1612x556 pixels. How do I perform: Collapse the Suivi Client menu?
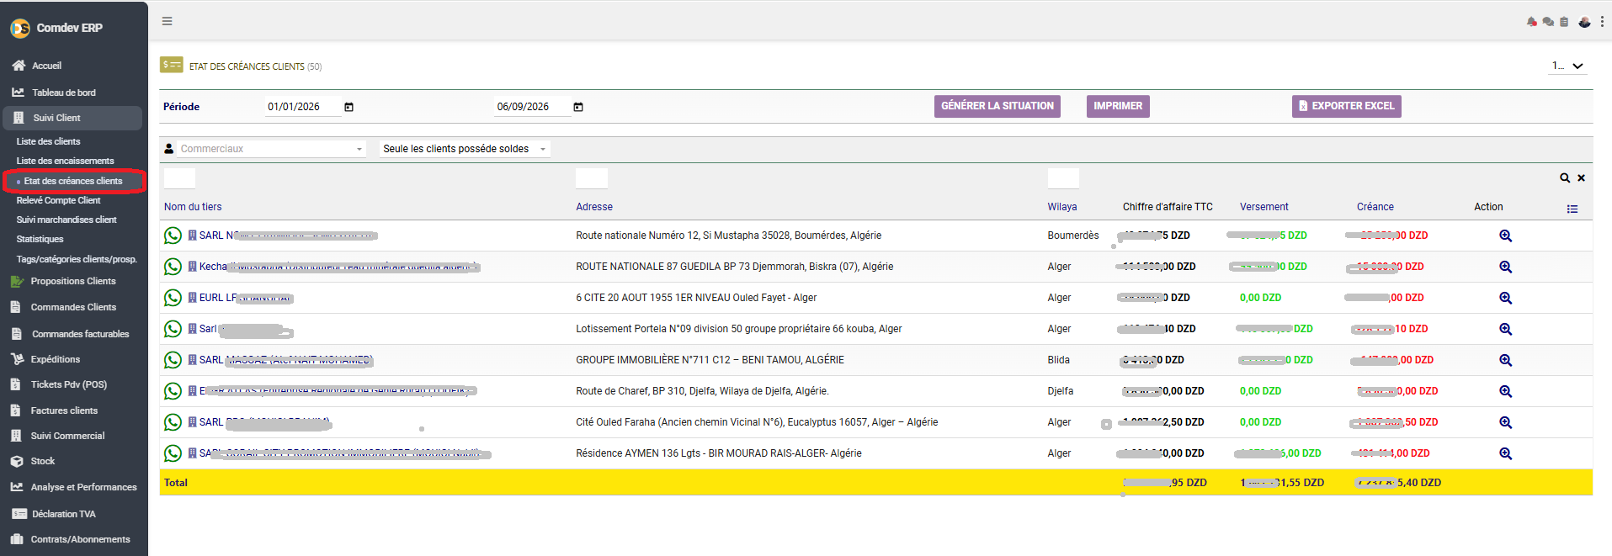(72, 118)
